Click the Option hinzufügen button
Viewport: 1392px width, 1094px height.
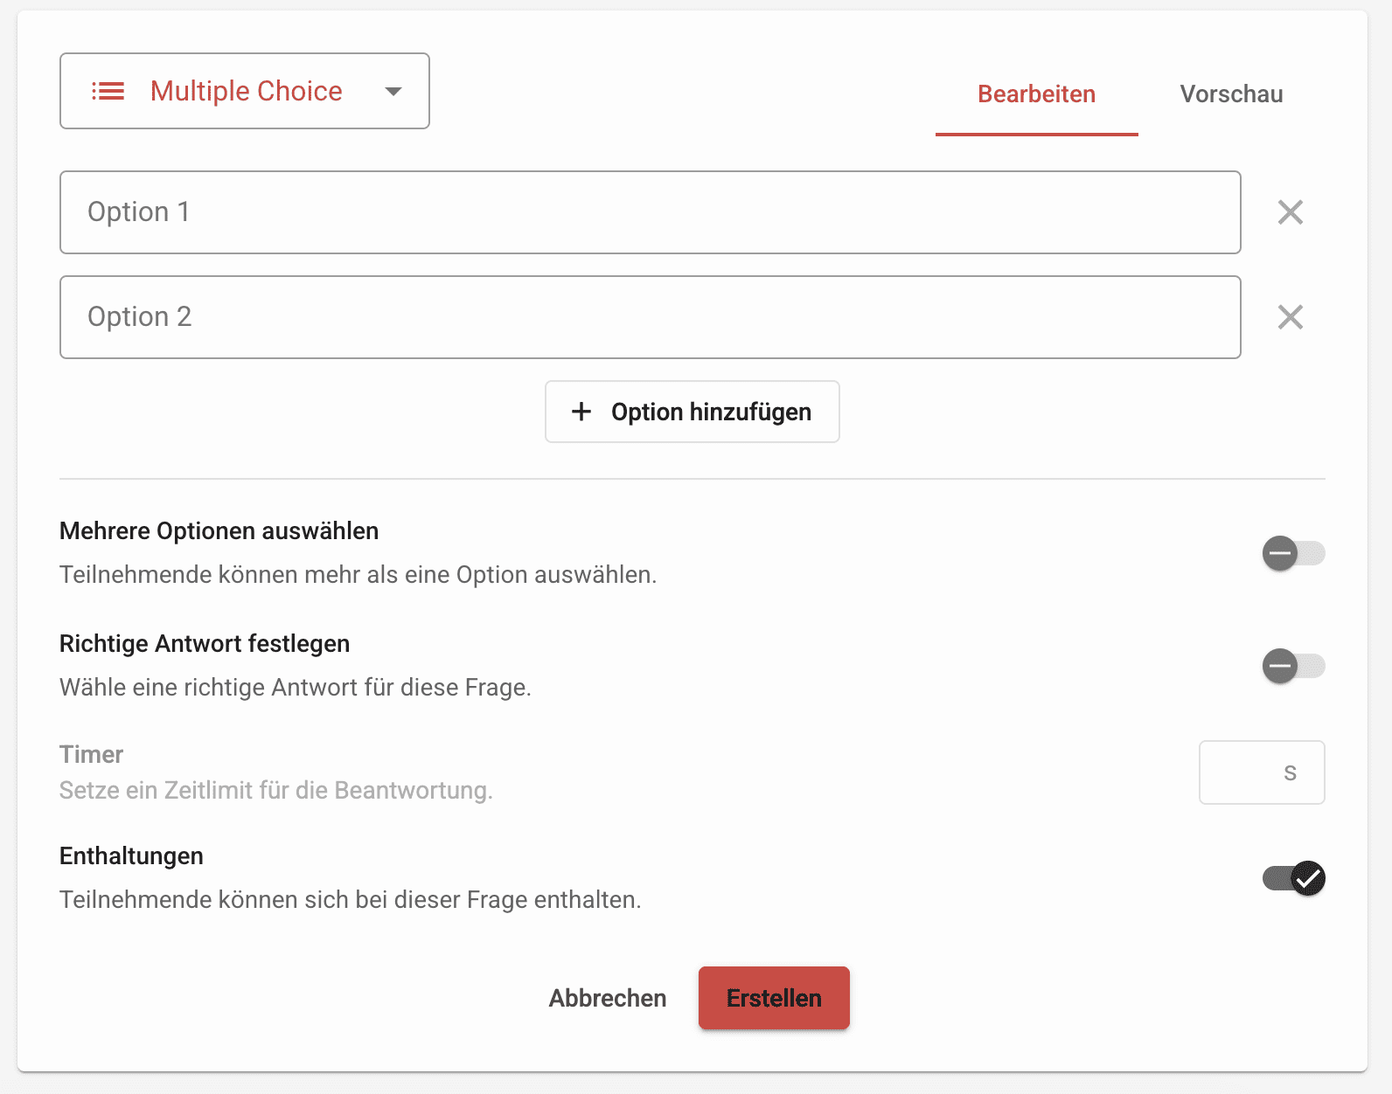(693, 412)
